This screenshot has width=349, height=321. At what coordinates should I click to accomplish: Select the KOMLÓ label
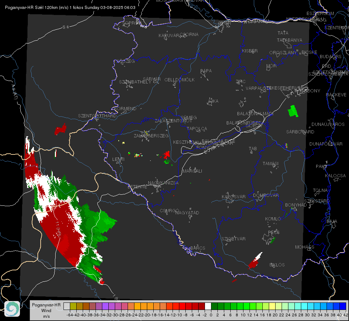click(273, 219)
